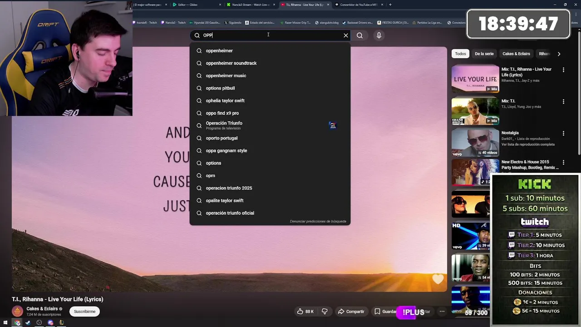Select the 'oppenheimer' suggestion

click(x=270, y=51)
